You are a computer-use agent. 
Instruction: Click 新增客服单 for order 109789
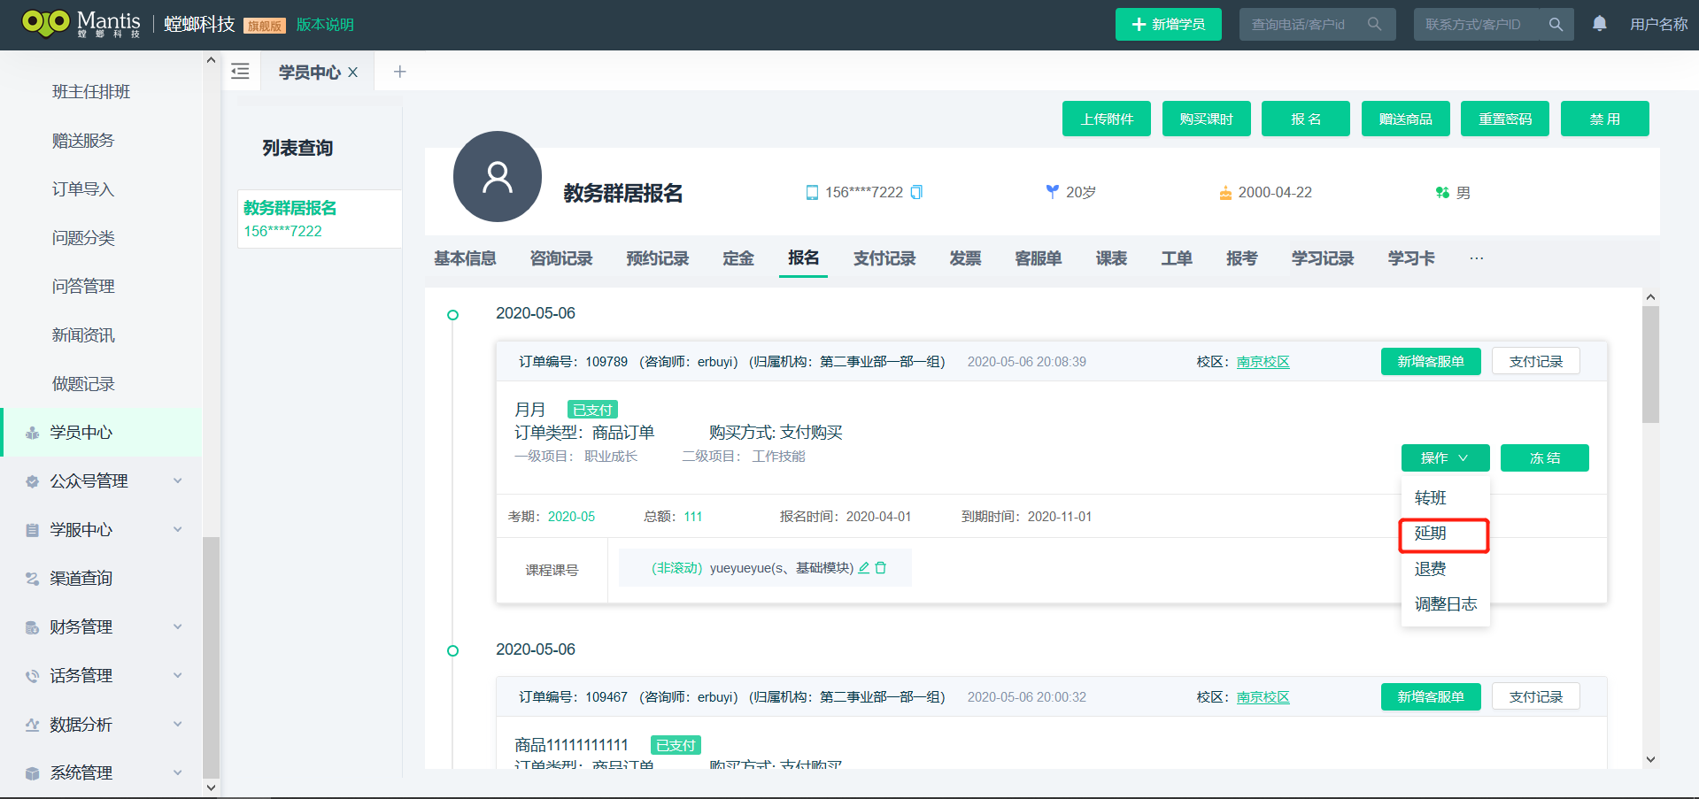[1431, 361]
